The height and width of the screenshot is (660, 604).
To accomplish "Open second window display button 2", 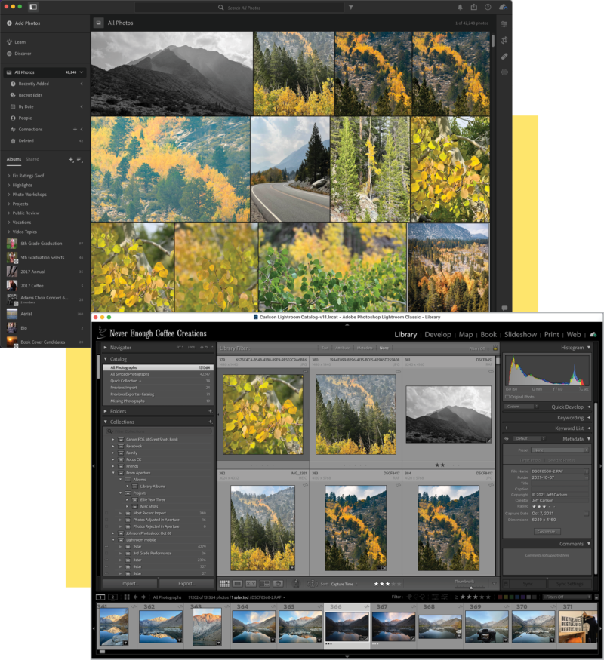I will pyautogui.click(x=113, y=597).
